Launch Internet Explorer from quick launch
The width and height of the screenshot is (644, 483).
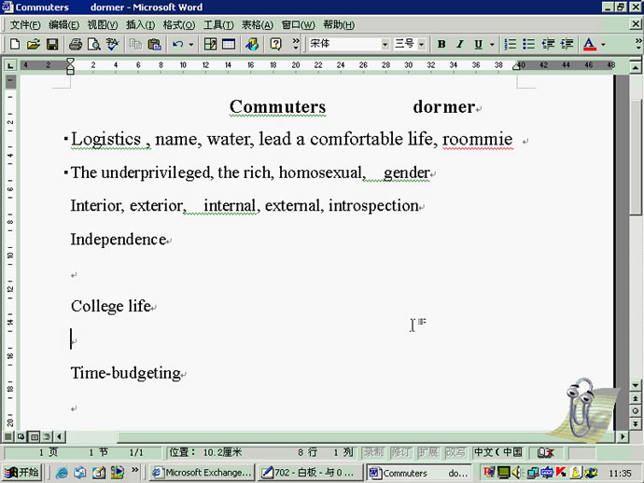point(62,473)
